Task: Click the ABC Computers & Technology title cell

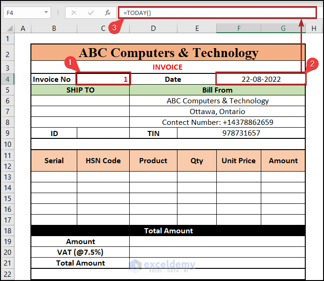Action: click(x=168, y=52)
